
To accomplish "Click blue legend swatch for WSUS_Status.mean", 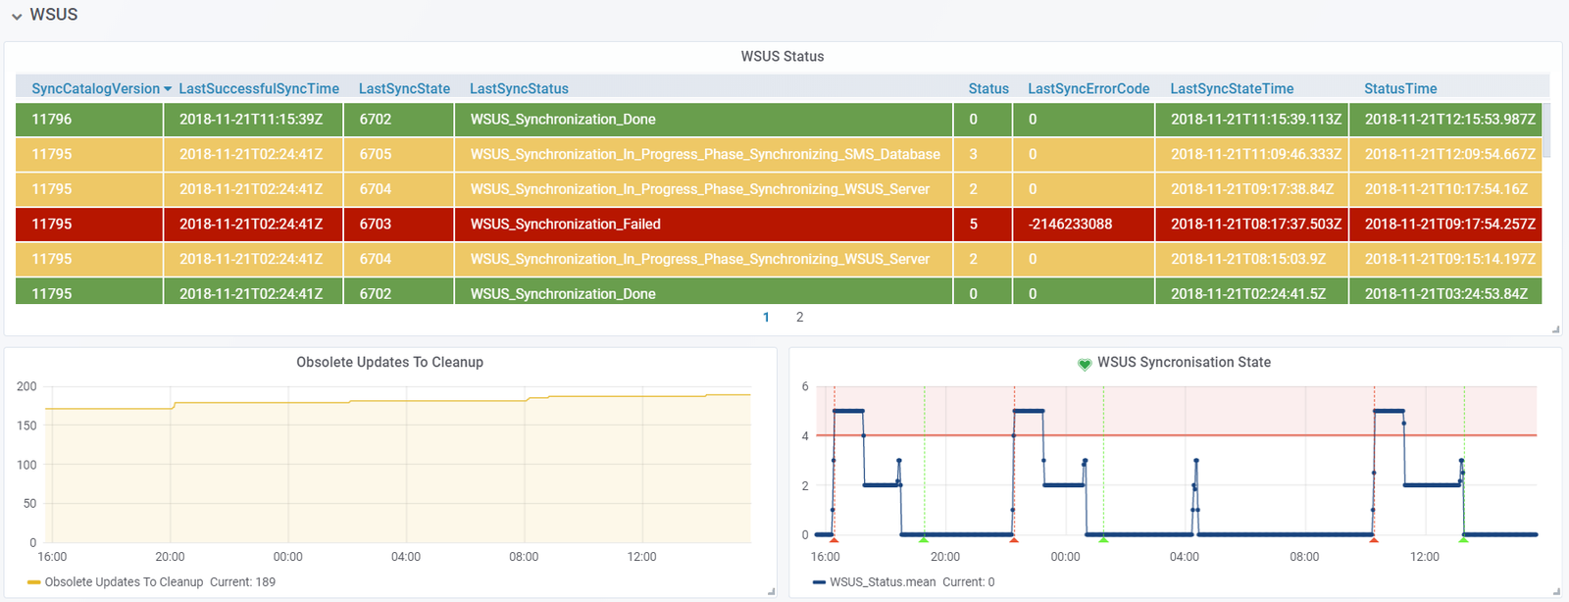I will point(820,582).
